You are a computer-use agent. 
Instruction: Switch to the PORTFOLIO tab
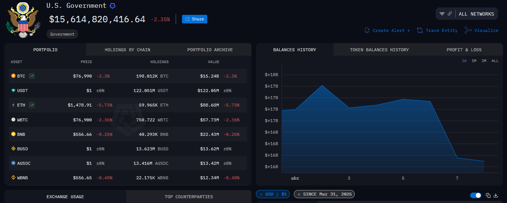tap(45, 50)
